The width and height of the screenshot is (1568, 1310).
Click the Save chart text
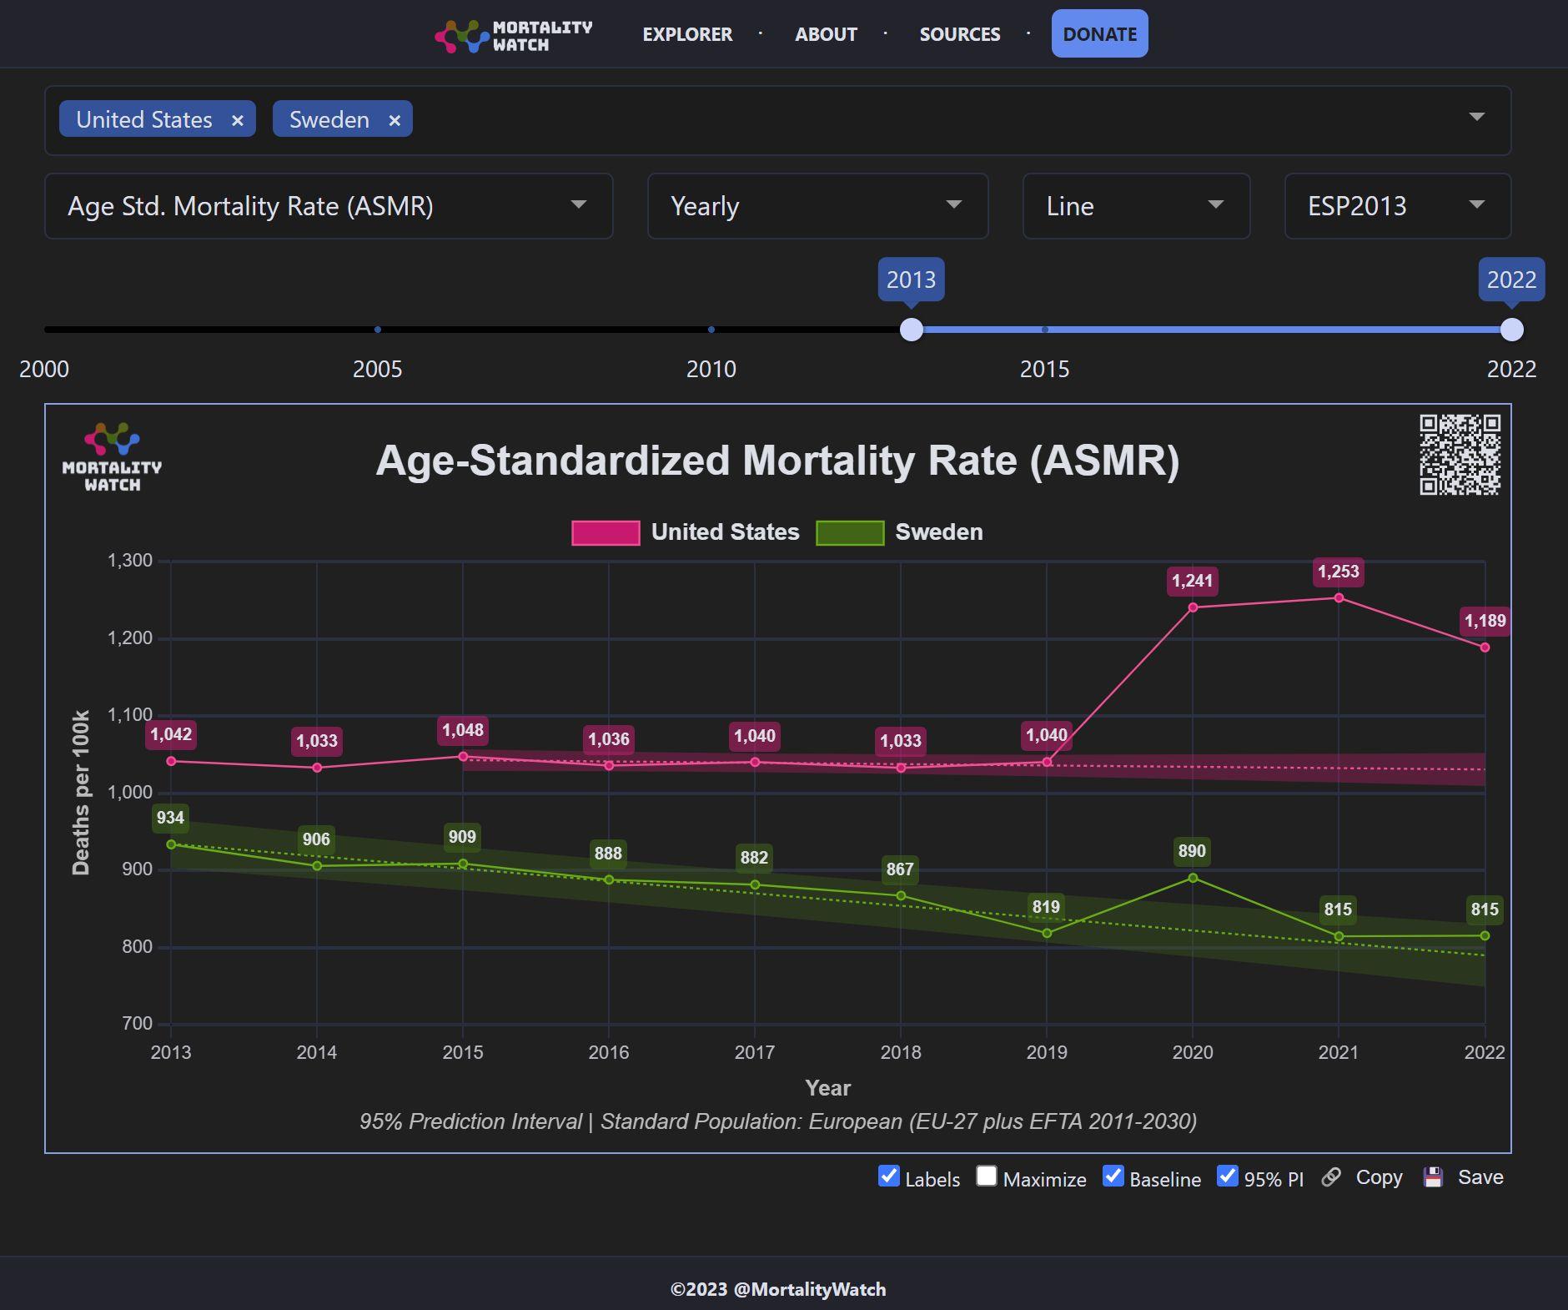[1480, 1177]
